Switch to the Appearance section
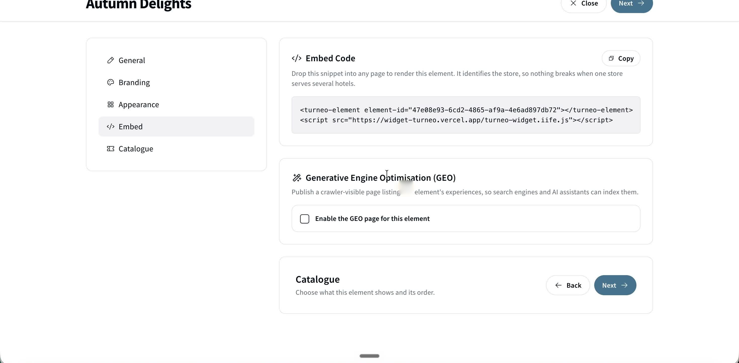 point(176,104)
